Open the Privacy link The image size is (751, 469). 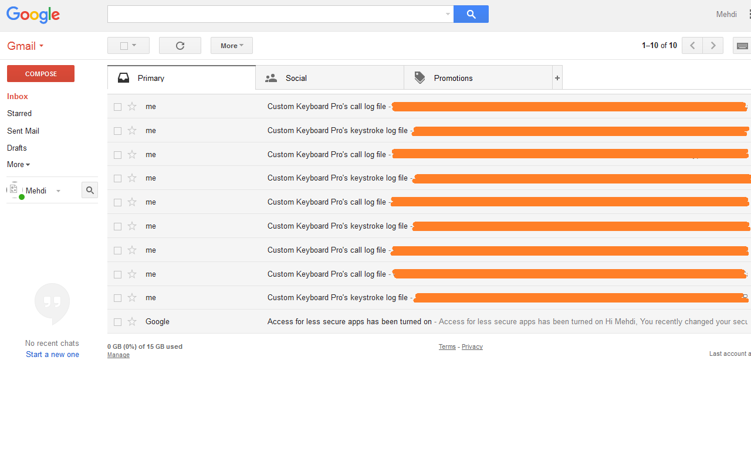point(472,346)
